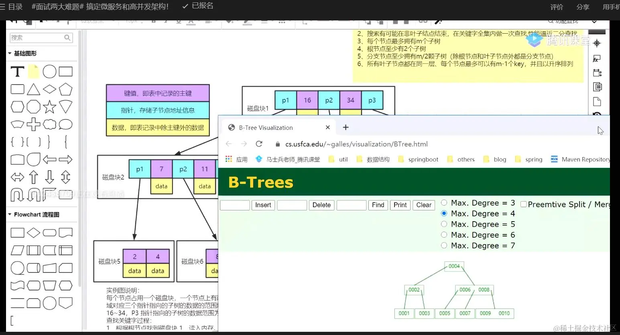Choose the triangle shape from Basic Shapes
The height and width of the screenshot is (335, 620).
click(33, 89)
